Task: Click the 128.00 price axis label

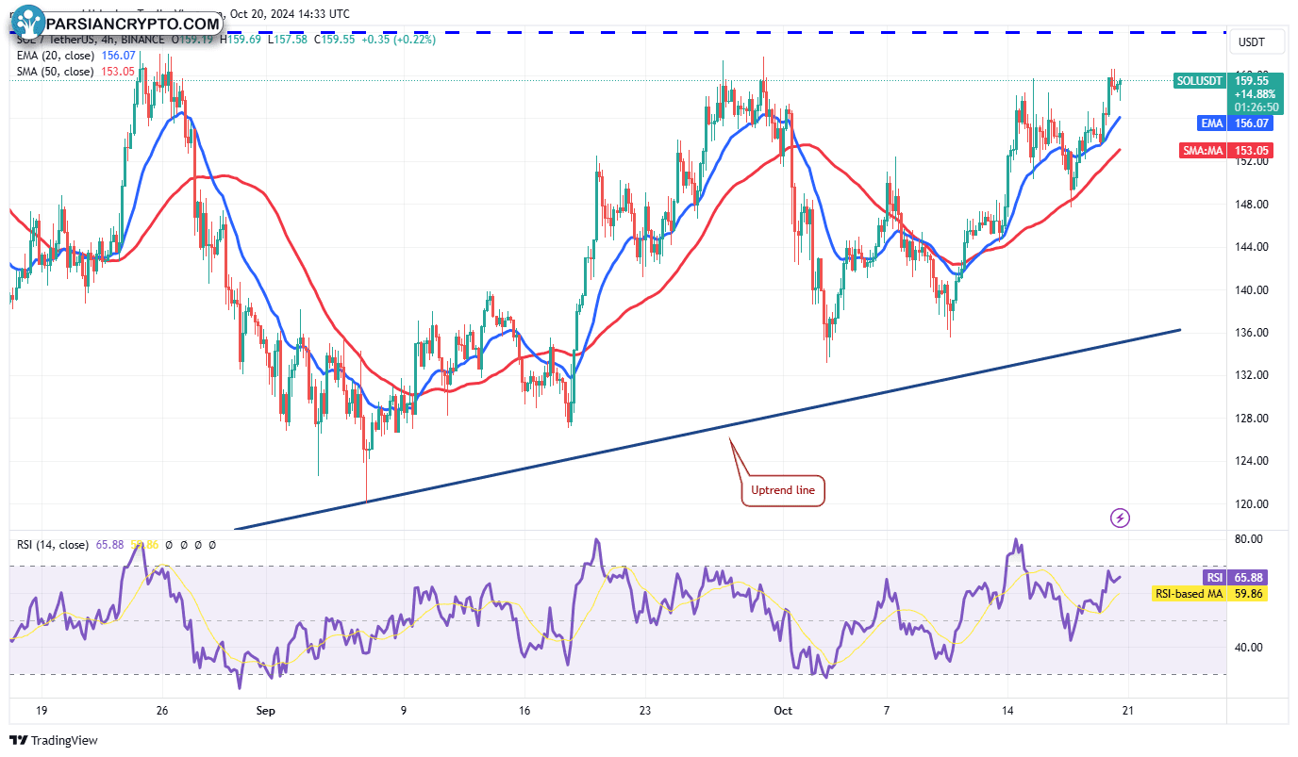Action: [1253, 419]
